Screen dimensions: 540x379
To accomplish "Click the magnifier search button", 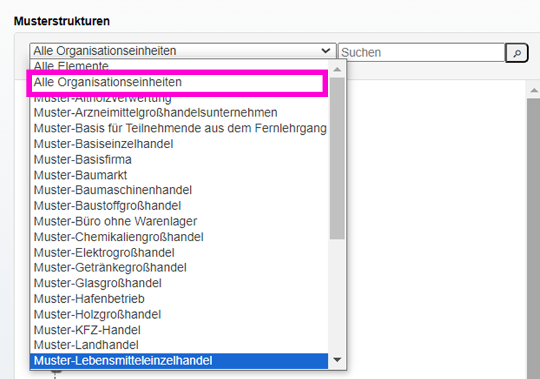I will coord(517,53).
